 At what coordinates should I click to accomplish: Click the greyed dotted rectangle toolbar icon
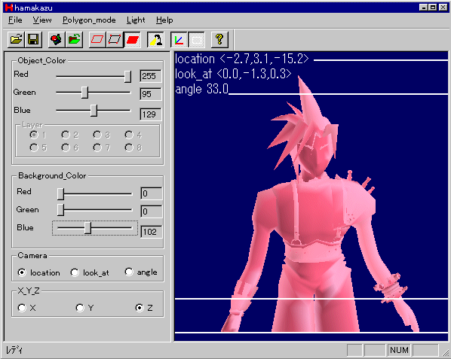[x=196, y=40]
